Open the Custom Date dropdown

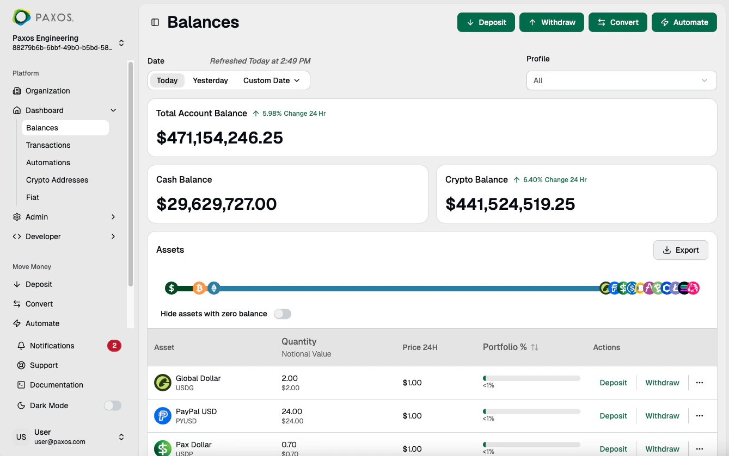pos(272,80)
